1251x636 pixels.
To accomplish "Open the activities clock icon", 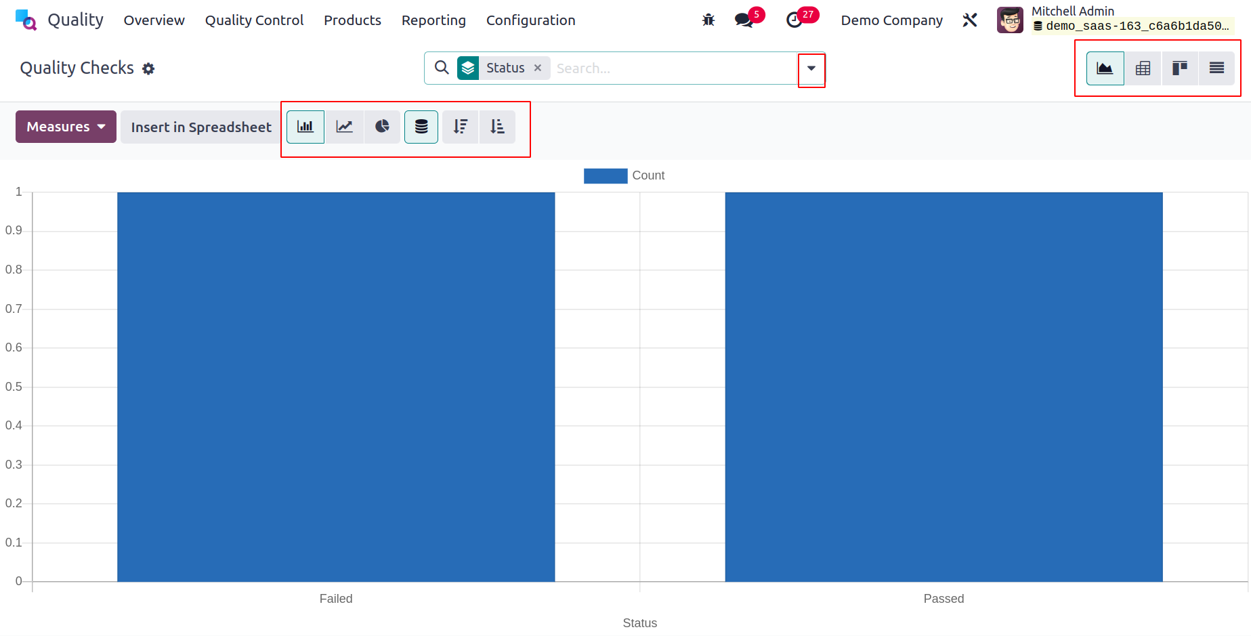I will point(794,20).
